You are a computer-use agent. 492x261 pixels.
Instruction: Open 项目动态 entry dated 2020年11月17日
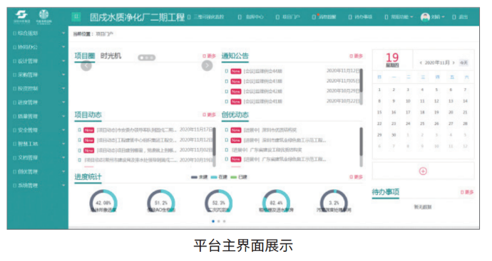point(145,130)
